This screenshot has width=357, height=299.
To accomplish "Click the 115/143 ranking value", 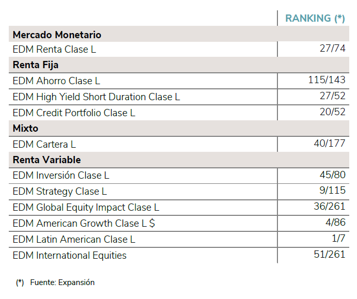I will coord(327,80).
